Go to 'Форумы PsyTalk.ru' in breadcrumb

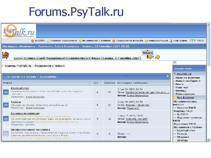click(18, 66)
